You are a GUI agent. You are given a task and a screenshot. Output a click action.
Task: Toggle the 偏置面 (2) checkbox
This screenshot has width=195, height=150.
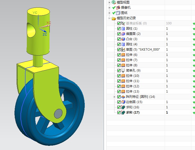119,34
